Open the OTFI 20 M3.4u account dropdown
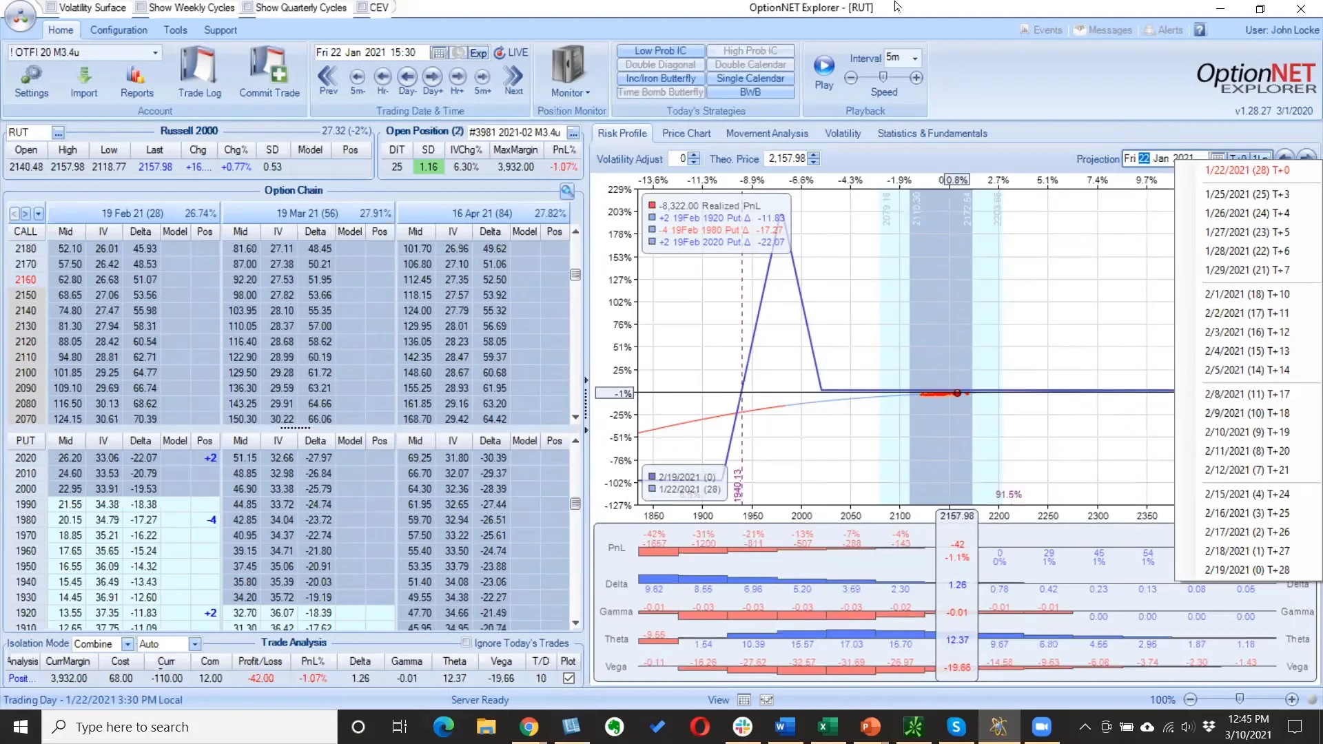The width and height of the screenshot is (1323, 744). [x=155, y=53]
